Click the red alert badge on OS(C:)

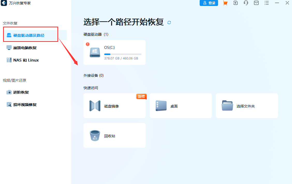[87, 44]
